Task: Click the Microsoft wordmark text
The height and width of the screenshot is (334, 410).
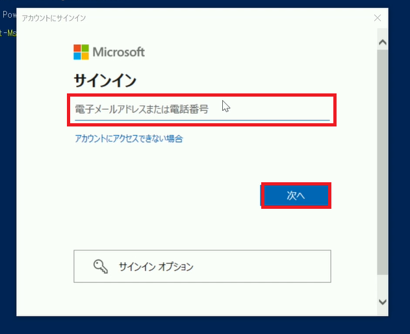Action: click(x=119, y=52)
